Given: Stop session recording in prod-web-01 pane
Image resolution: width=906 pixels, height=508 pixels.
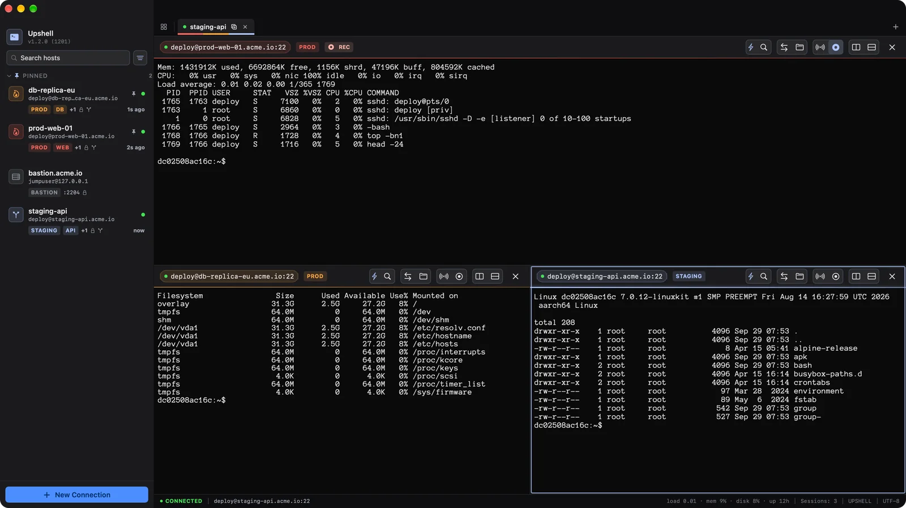Looking at the screenshot, I should [x=836, y=48].
